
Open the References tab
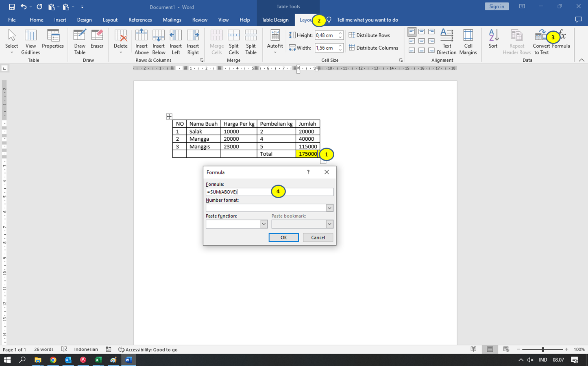tap(140, 20)
